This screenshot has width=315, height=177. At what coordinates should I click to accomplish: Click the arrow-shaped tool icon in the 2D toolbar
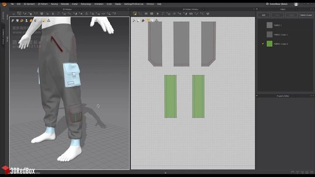click(157, 14)
